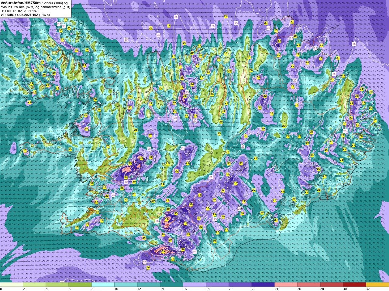Screen dimensions: 389x291
Task: Pick the 28–30 red legend swatch
Action: pos(332,284)
